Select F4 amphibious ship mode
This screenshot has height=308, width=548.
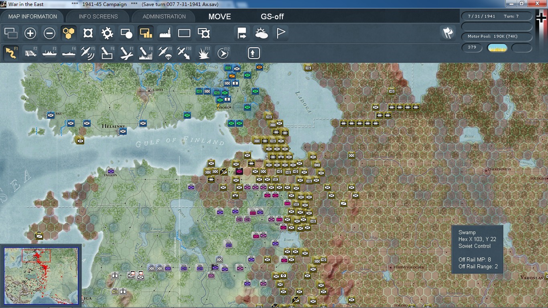click(x=69, y=53)
